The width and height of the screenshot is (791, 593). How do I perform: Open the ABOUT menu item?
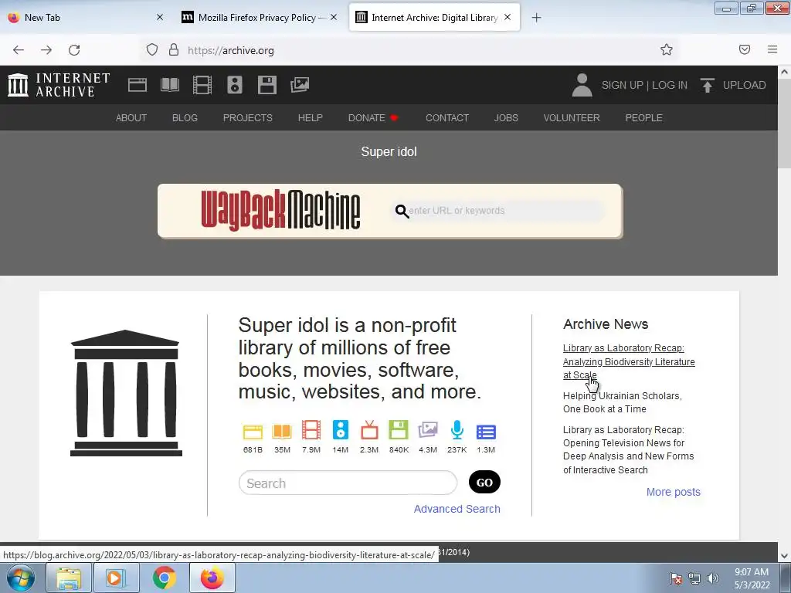131,117
